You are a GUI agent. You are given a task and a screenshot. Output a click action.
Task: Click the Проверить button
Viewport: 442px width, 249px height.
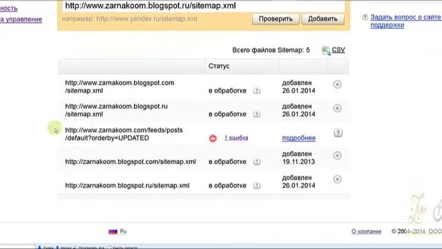tap(276, 19)
